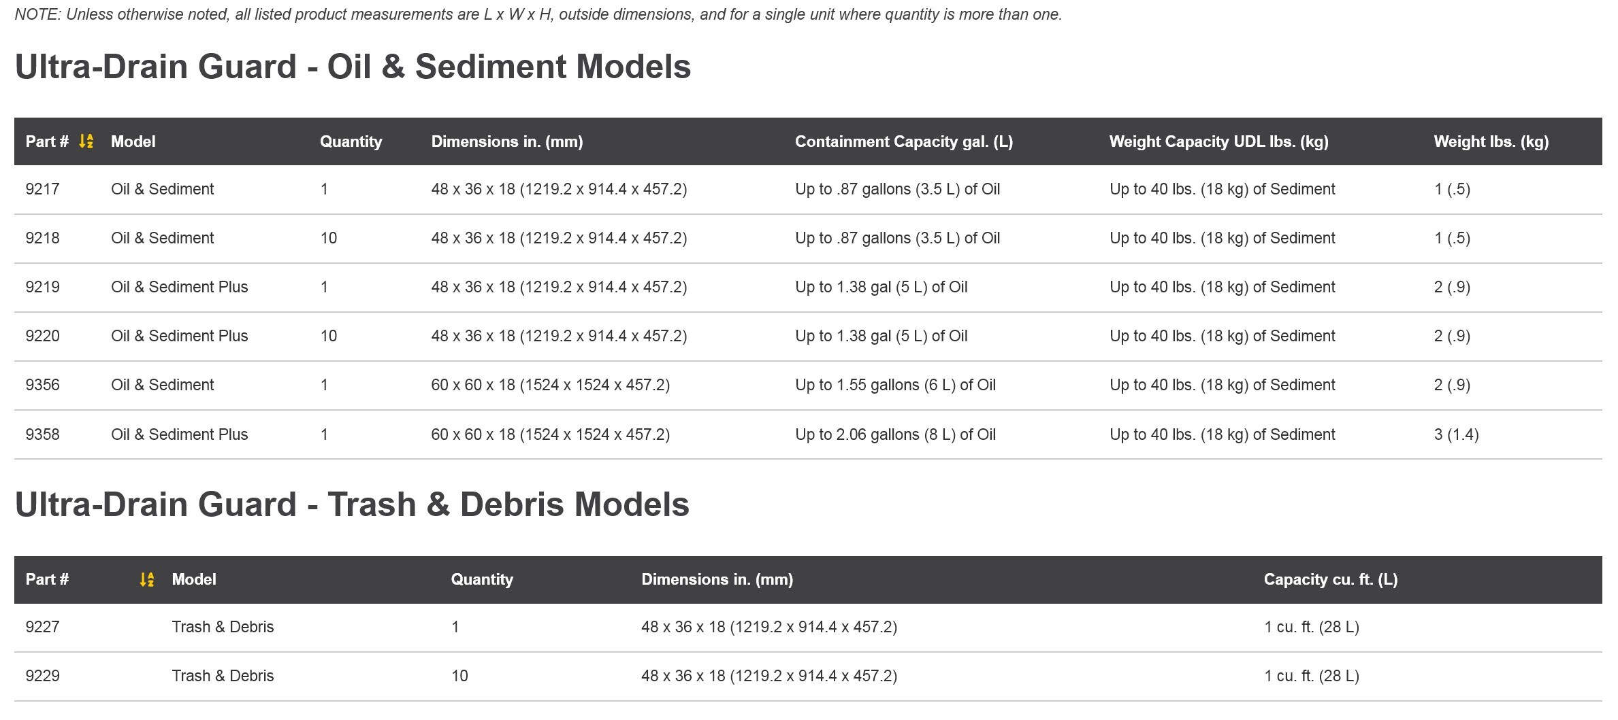Click the Capacity cu. ft. (L) column header
The image size is (1618, 720).
[1330, 579]
